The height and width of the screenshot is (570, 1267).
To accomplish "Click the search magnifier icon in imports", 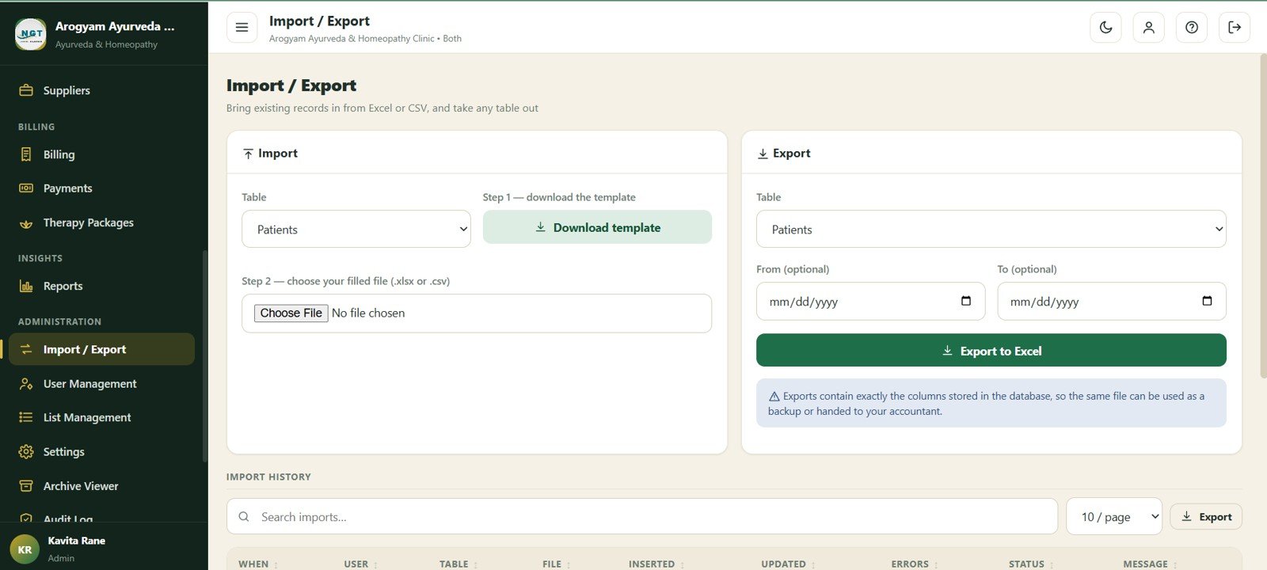I will pyautogui.click(x=244, y=516).
